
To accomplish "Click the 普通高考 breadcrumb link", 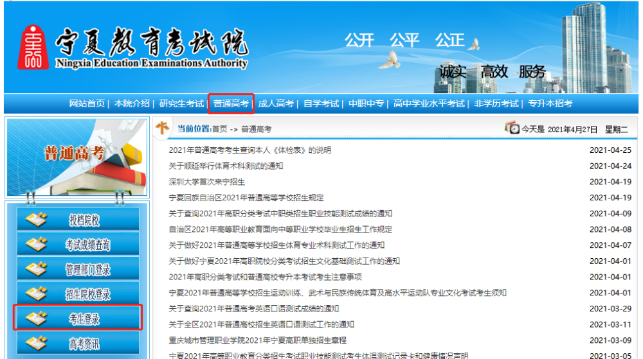I will (257, 129).
